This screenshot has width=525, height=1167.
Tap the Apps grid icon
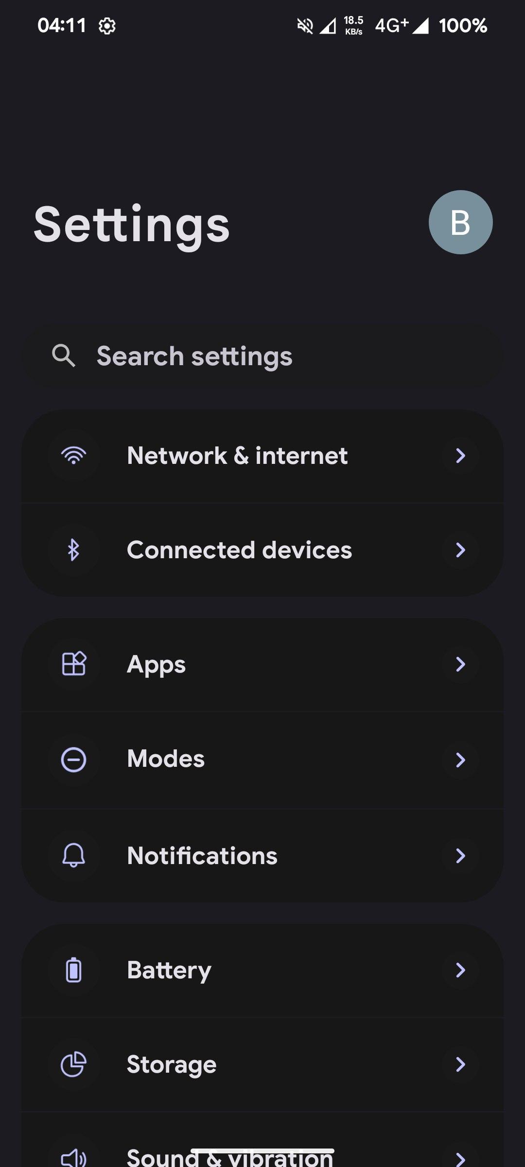[73, 664]
